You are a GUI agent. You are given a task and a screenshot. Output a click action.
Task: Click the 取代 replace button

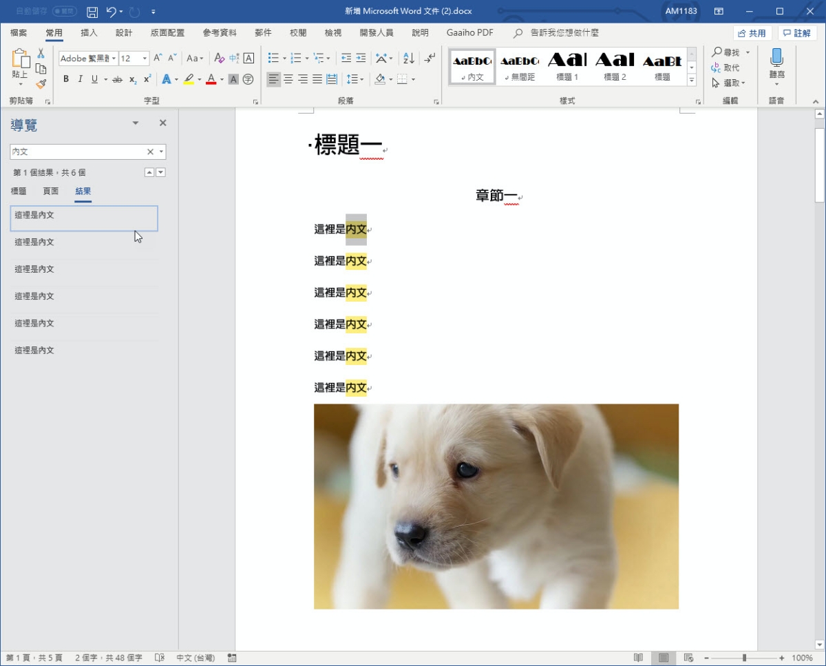point(726,67)
